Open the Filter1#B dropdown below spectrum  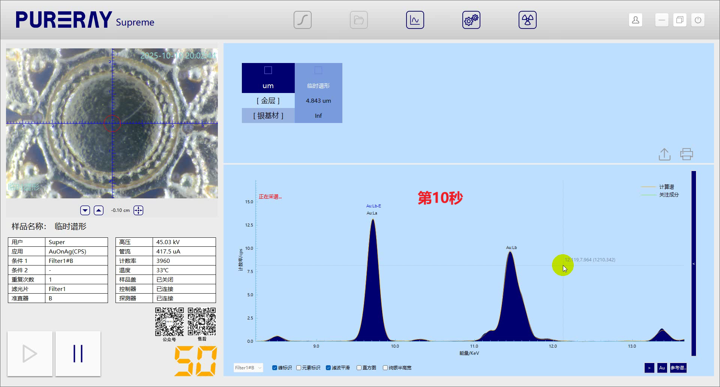coord(248,368)
